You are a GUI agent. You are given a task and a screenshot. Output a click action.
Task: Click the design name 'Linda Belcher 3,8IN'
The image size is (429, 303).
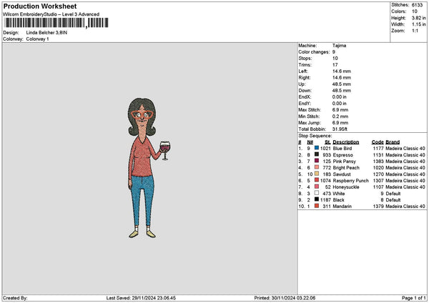(x=46, y=33)
